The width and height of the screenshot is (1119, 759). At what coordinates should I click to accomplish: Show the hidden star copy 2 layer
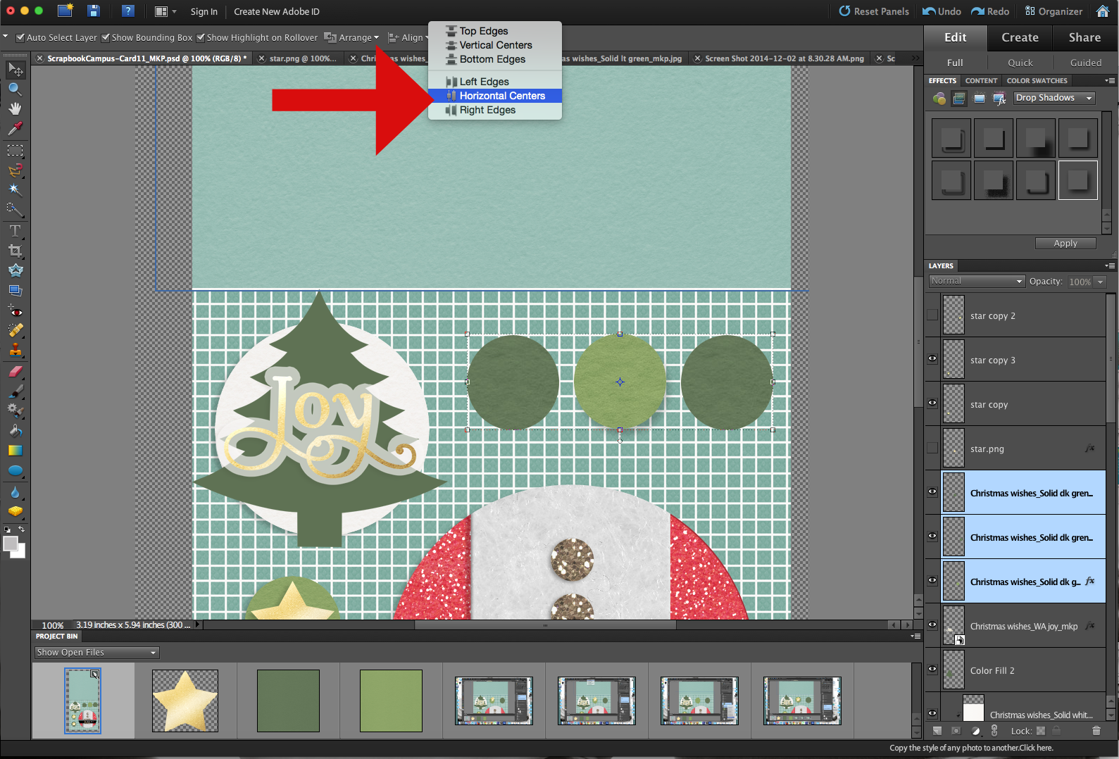[x=932, y=315]
